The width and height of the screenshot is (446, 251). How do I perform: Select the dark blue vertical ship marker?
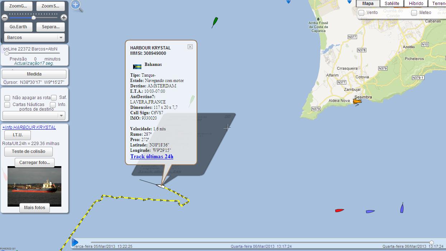pos(402,208)
